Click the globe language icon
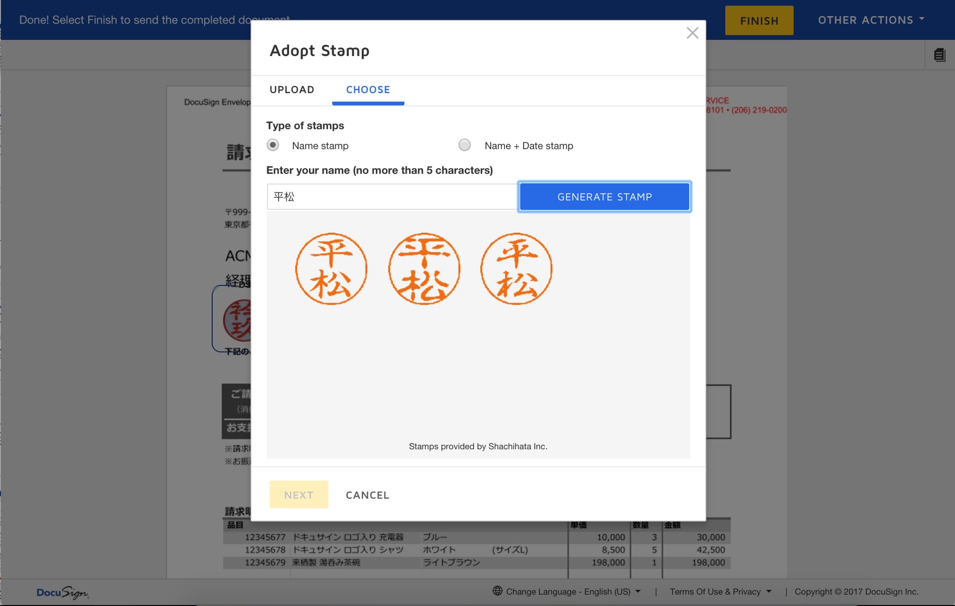955x606 pixels. [x=497, y=591]
